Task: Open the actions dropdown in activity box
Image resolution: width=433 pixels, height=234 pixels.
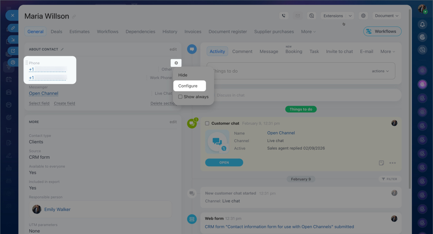Action: coord(380,71)
